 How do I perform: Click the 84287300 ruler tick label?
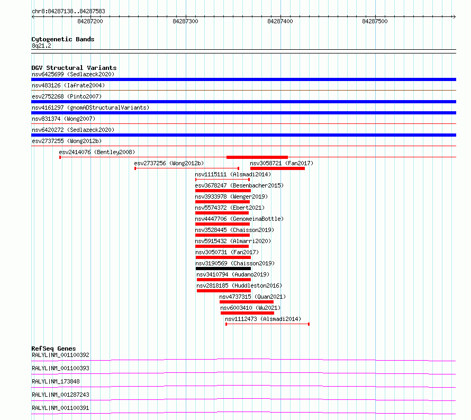(185, 21)
